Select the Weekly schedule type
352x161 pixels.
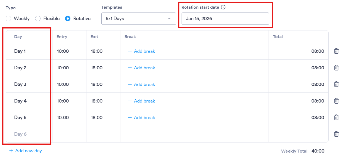click(8, 18)
